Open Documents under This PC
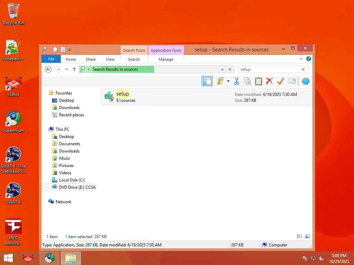Image resolution: width=354 pixels, height=265 pixels. (69, 144)
